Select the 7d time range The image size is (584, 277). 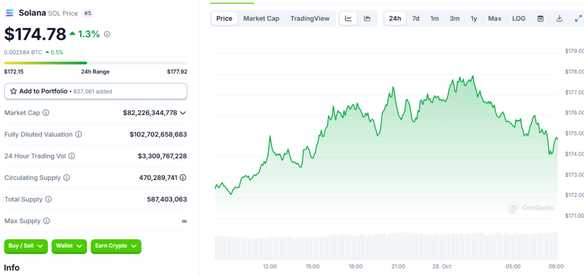(x=416, y=18)
